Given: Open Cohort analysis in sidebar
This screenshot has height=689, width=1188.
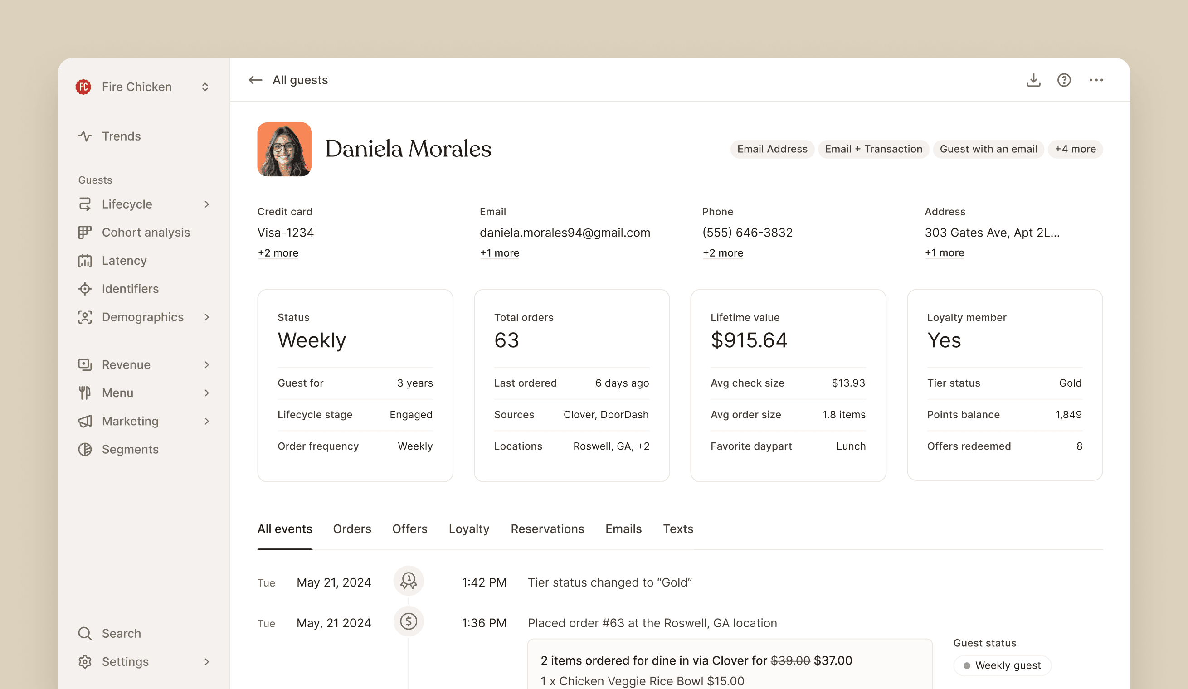Looking at the screenshot, I should point(145,233).
